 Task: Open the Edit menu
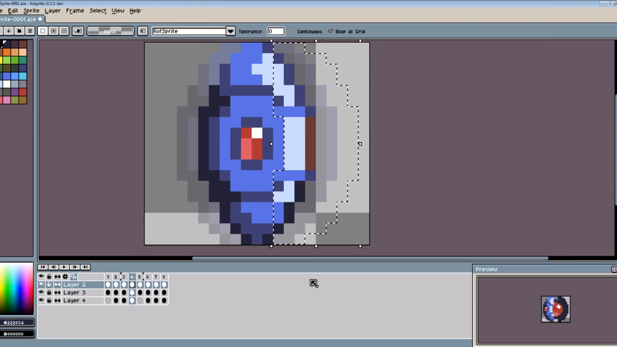point(13,11)
